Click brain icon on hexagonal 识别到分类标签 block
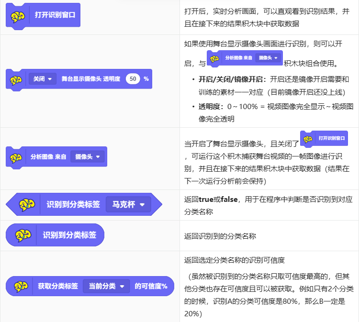Image resolution: width=359 pixels, height=322 pixels. point(27,205)
